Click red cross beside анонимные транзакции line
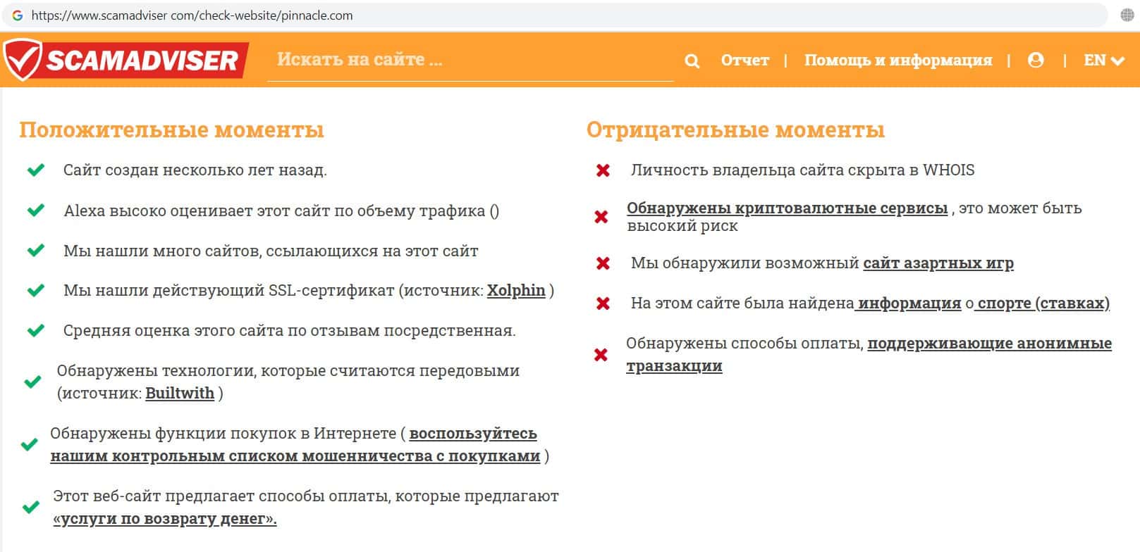 601,355
